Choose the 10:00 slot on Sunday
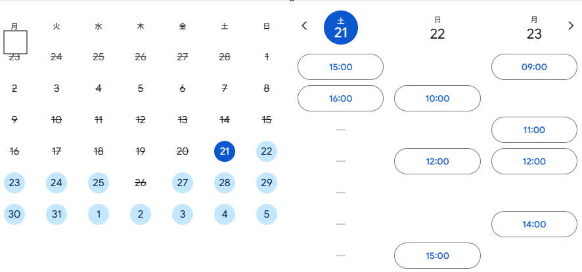This screenshot has width=582, height=272. [437, 98]
